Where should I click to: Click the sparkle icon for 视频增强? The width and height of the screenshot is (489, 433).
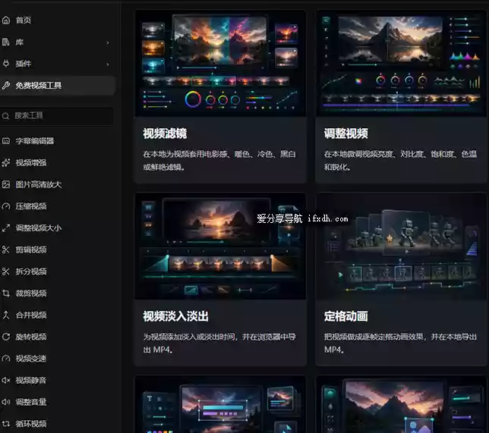(x=6, y=162)
